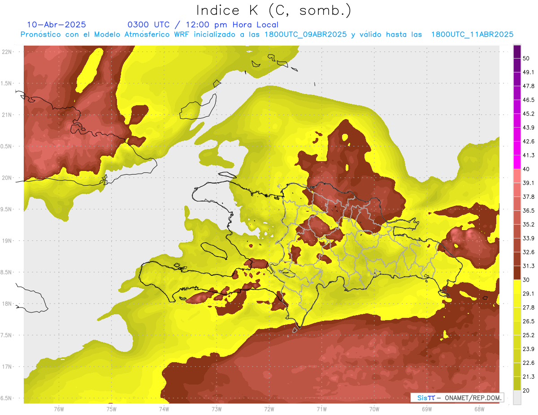538x415 pixels.
Task: Click the colorbar value "47.8"
Action: pos(529,86)
